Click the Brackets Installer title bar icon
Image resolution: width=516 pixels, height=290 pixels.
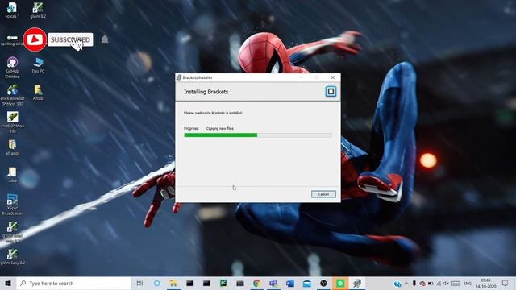[179, 77]
